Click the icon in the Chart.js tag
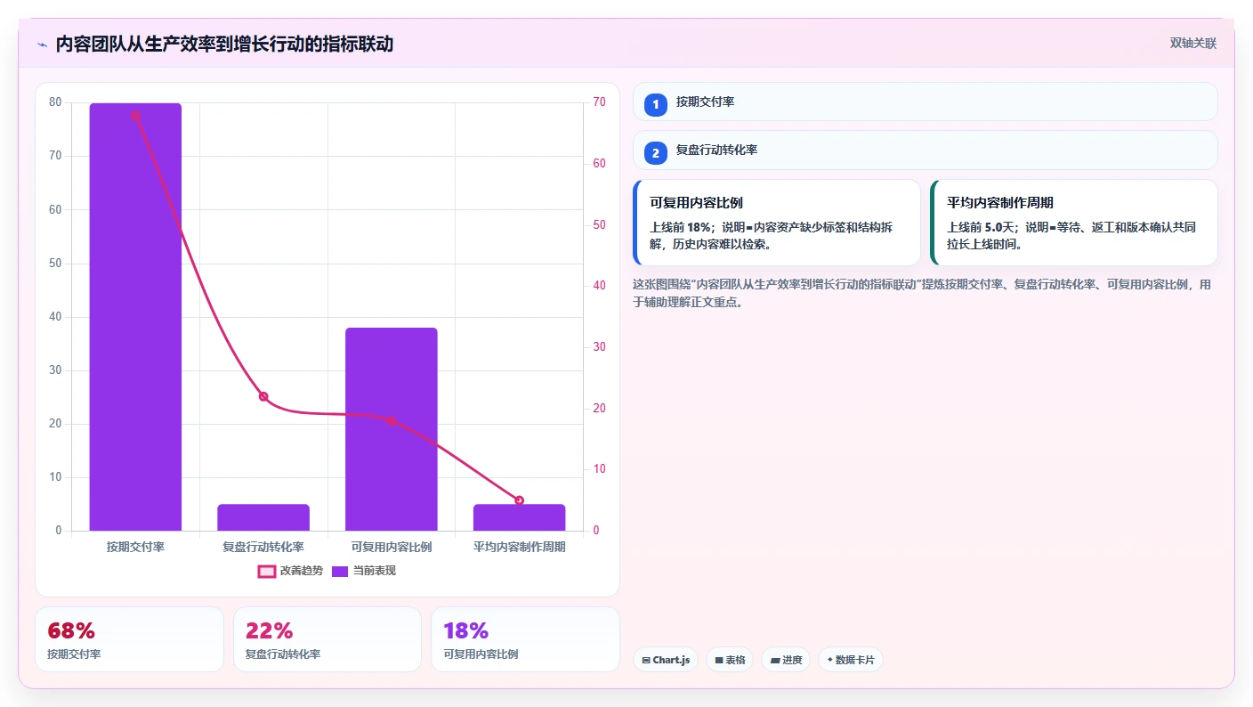Viewport: 1253px width, 707px height. 646,661
